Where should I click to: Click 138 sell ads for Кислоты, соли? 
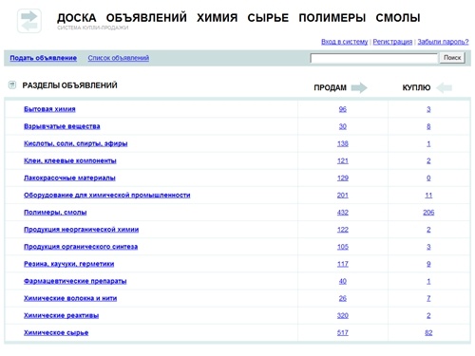coord(343,143)
